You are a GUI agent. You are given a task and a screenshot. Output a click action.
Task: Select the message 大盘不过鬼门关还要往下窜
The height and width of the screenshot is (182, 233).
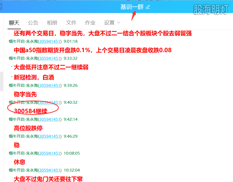coord(48,179)
